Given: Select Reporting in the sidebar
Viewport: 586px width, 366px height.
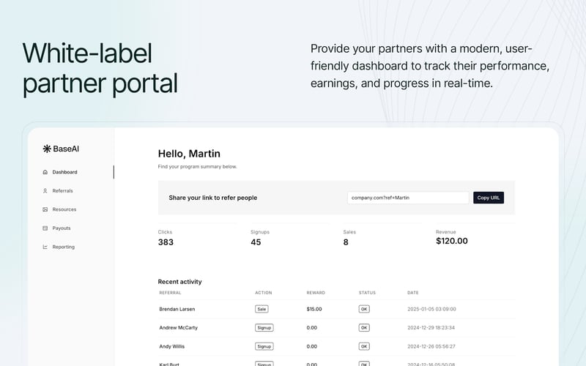Looking at the screenshot, I should (x=63, y=247).
